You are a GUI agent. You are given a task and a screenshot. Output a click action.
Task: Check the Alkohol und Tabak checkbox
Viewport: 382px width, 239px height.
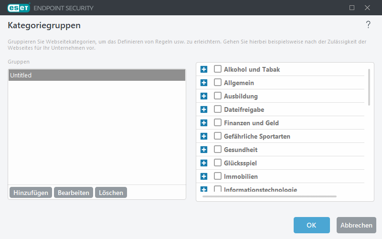[218, 69]
